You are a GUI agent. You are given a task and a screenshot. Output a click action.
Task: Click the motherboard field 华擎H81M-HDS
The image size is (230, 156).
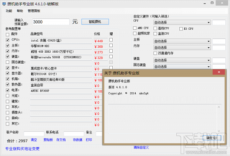[61, 46]
